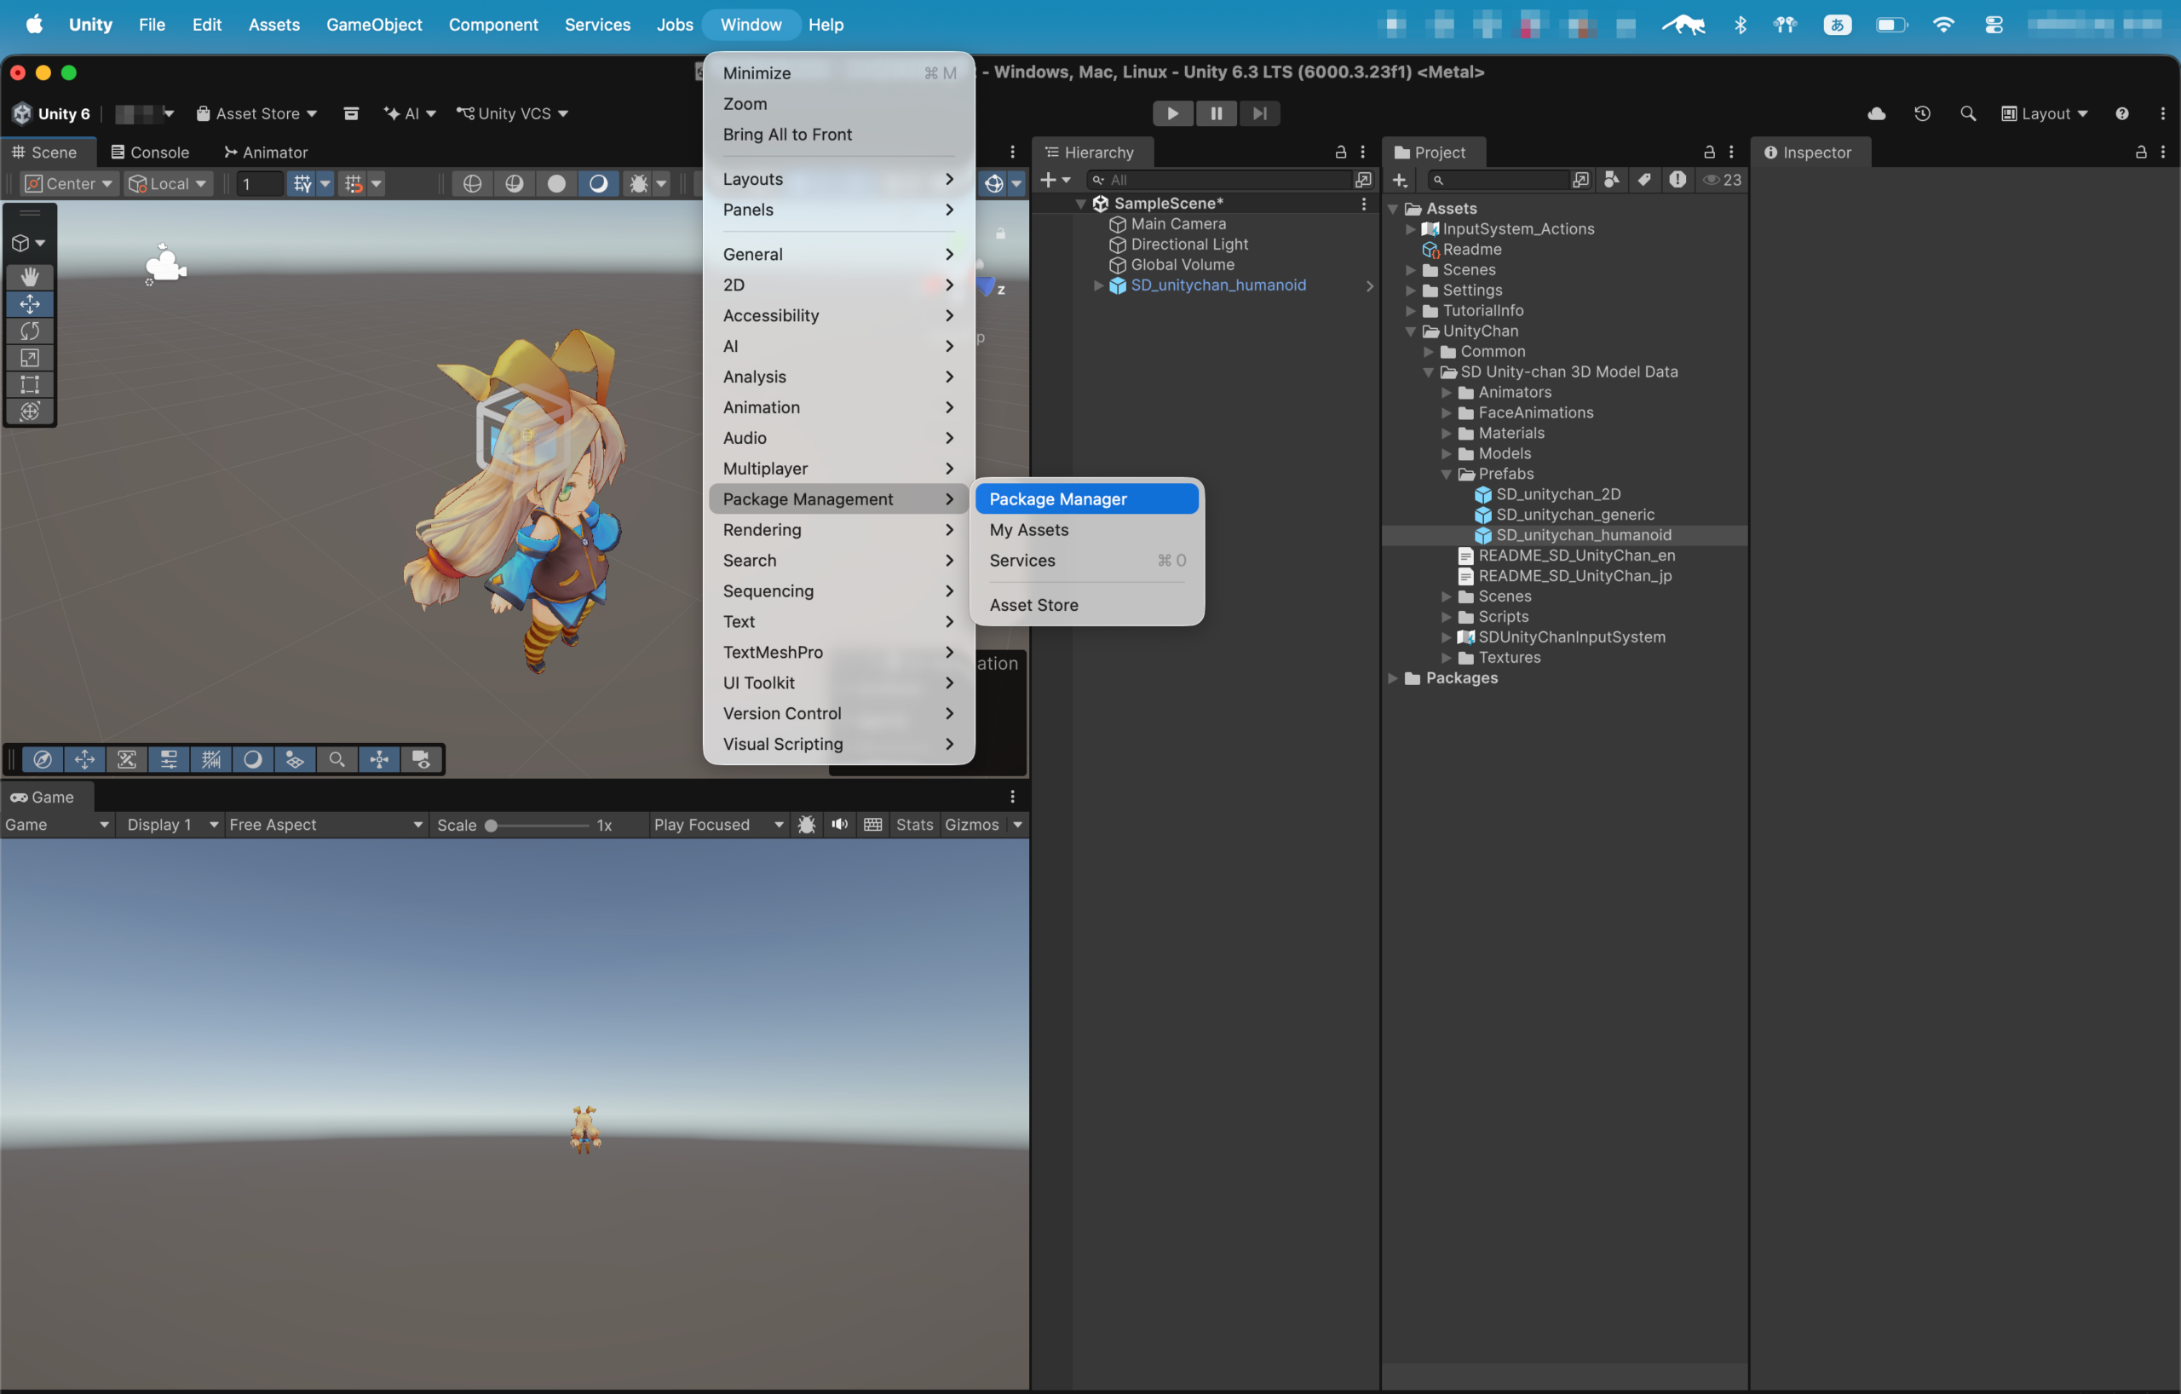Toggle hidden packages visibility showing 23
Screen dimensions: 2181x1394
point(1722,181)
